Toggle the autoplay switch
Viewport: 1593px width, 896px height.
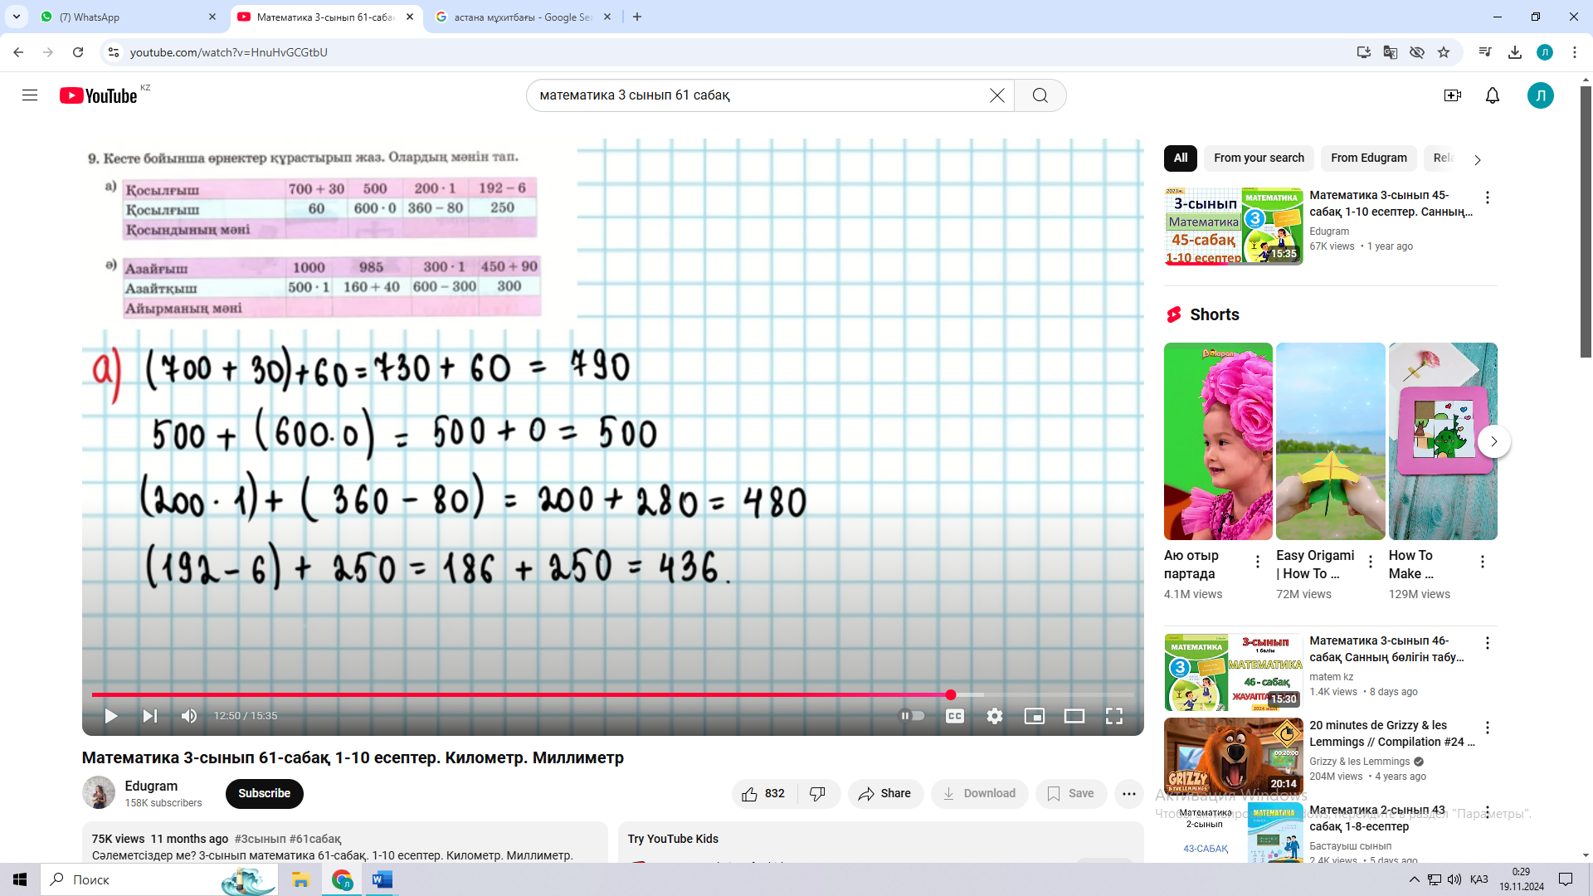tap(913, 716)
